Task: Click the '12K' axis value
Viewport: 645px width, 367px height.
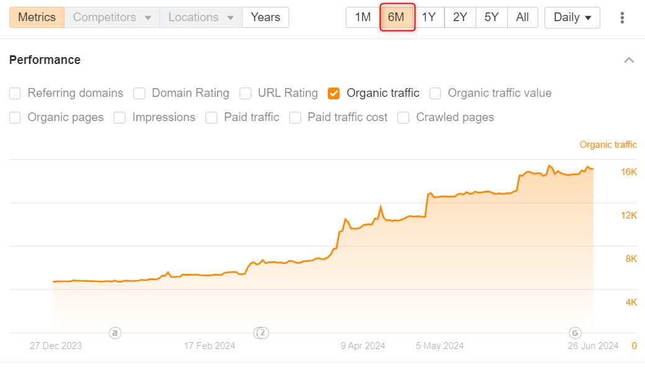Action: 629,215
